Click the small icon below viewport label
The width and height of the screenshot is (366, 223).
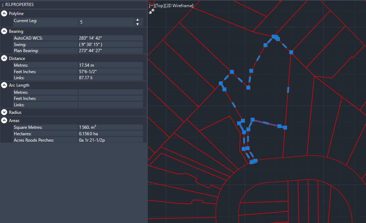(x=152, y=11)
